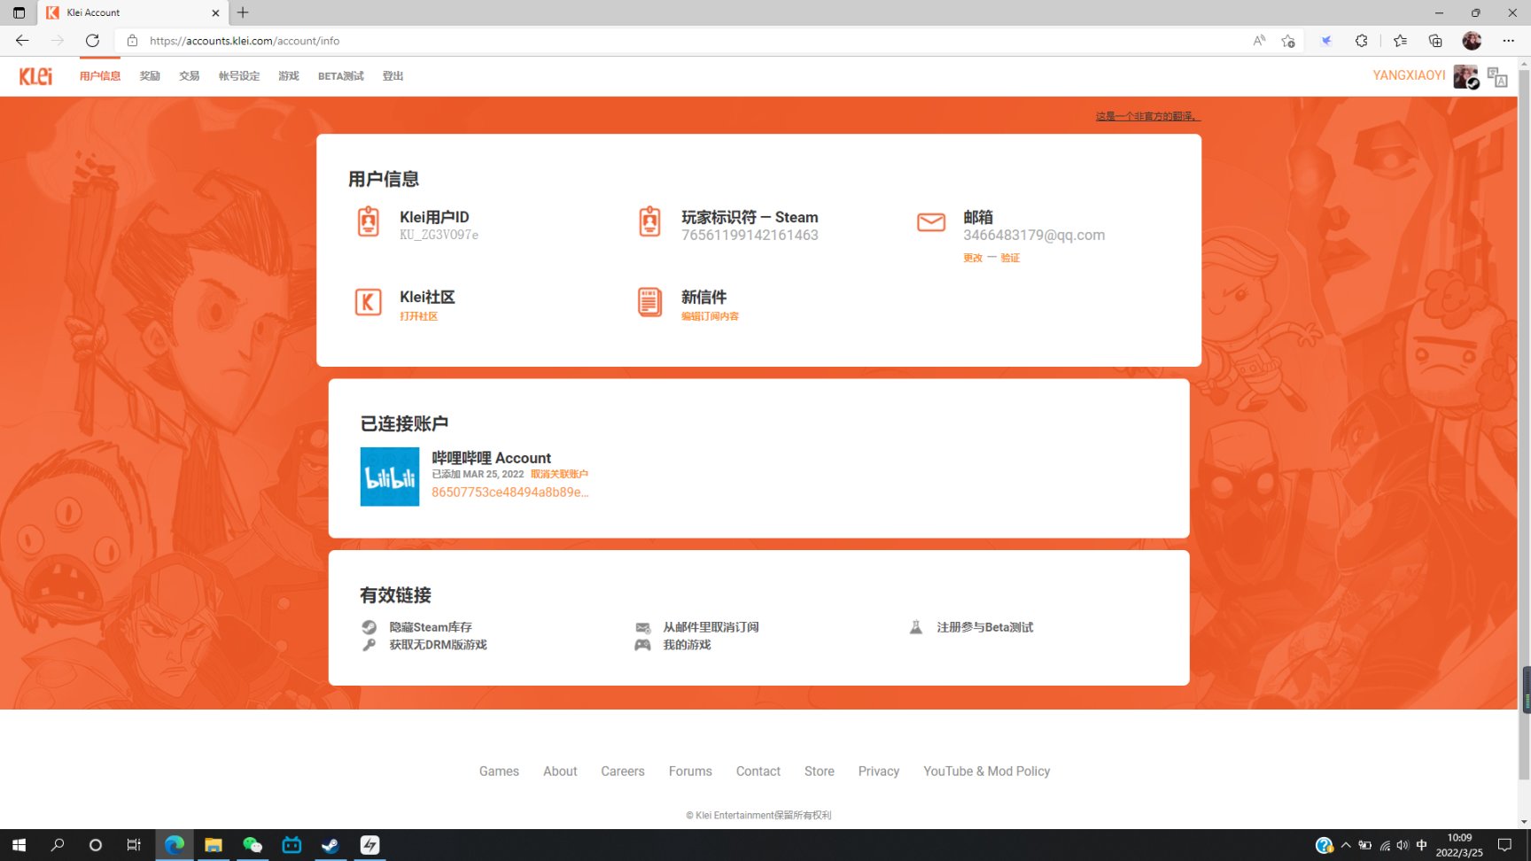
Task: Open the 奖励 menu item
Action: click(150, 76)
